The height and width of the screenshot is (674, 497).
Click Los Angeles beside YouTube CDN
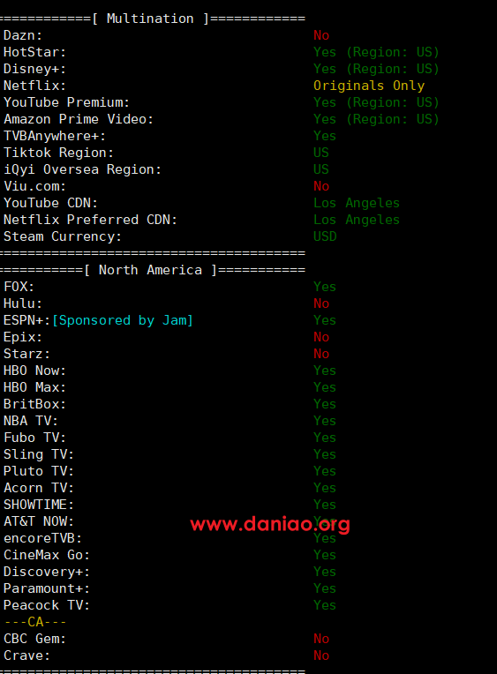[x=357, y=203]
